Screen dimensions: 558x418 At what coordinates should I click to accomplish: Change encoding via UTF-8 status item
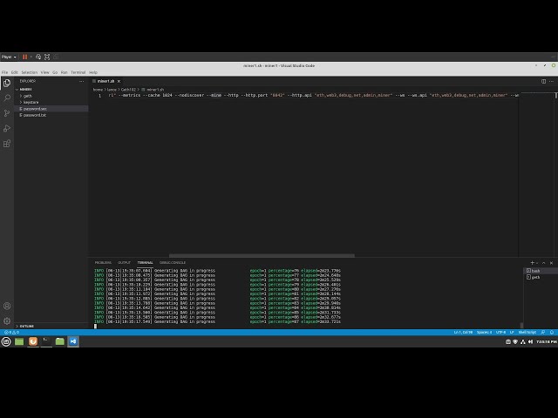point(501,333)
